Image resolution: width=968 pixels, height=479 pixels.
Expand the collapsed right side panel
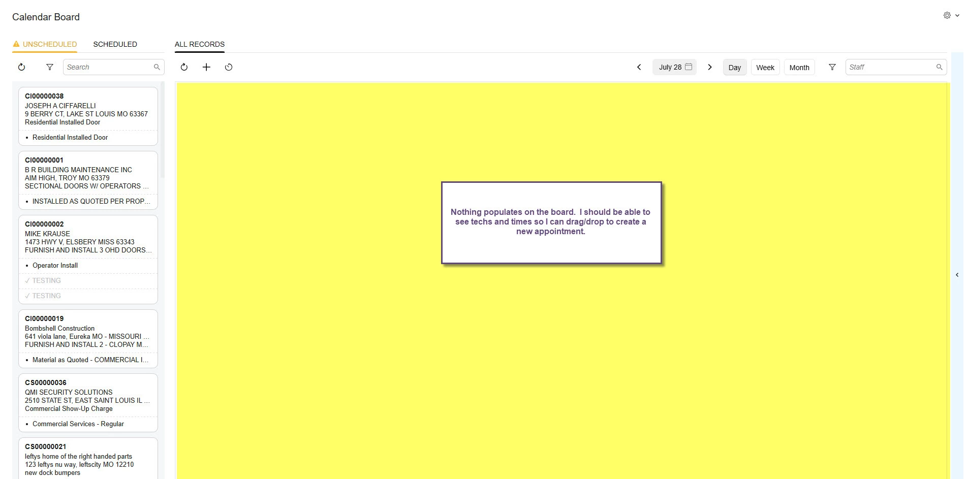957,275
